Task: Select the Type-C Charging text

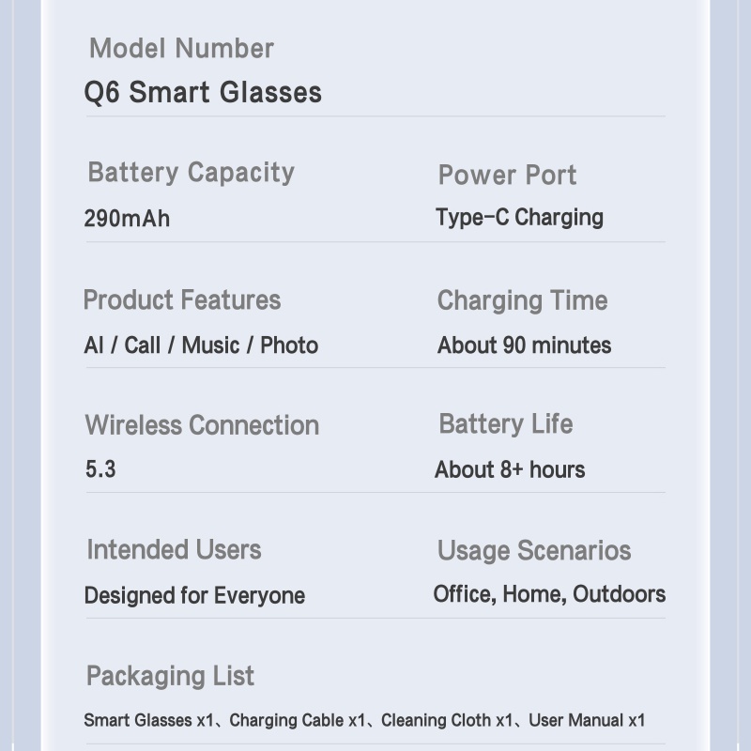Action: point(519,218)
